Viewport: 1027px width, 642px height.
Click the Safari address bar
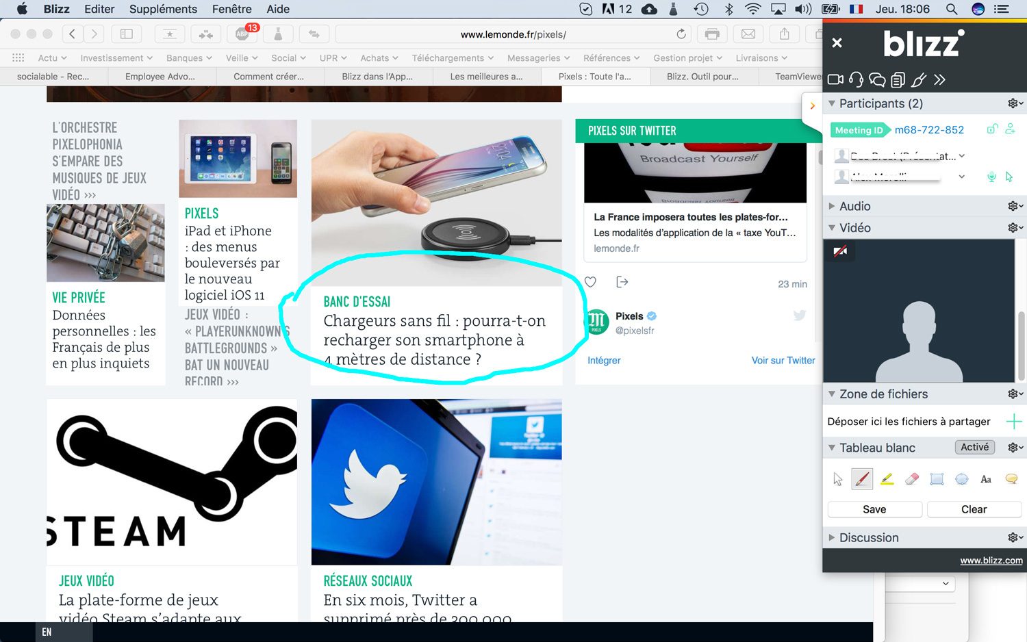(x=513, y=34)
